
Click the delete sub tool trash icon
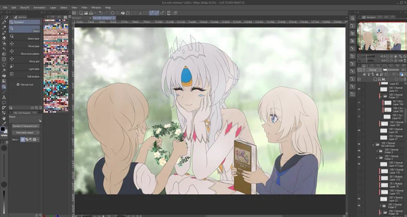point(41,107)
